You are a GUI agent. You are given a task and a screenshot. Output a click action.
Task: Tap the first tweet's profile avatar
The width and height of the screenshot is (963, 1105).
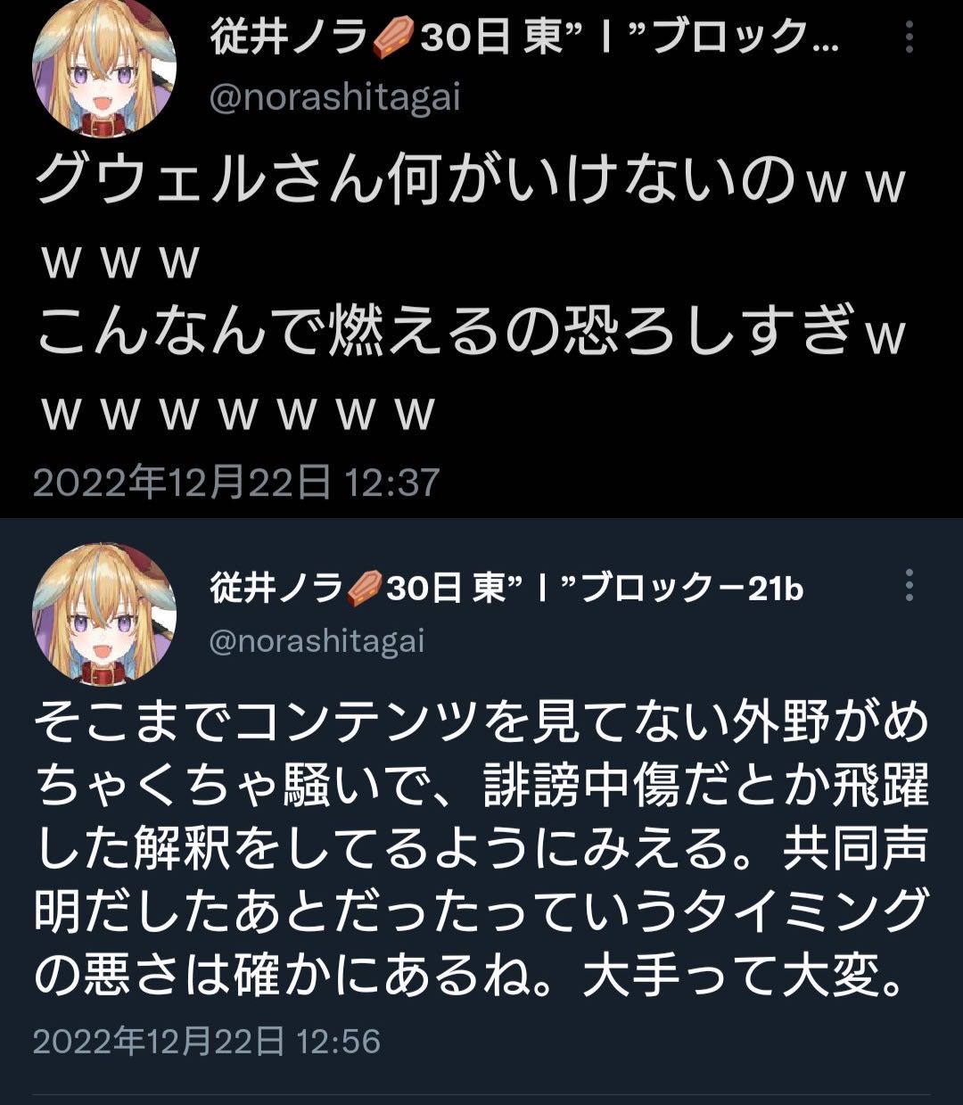104,70
